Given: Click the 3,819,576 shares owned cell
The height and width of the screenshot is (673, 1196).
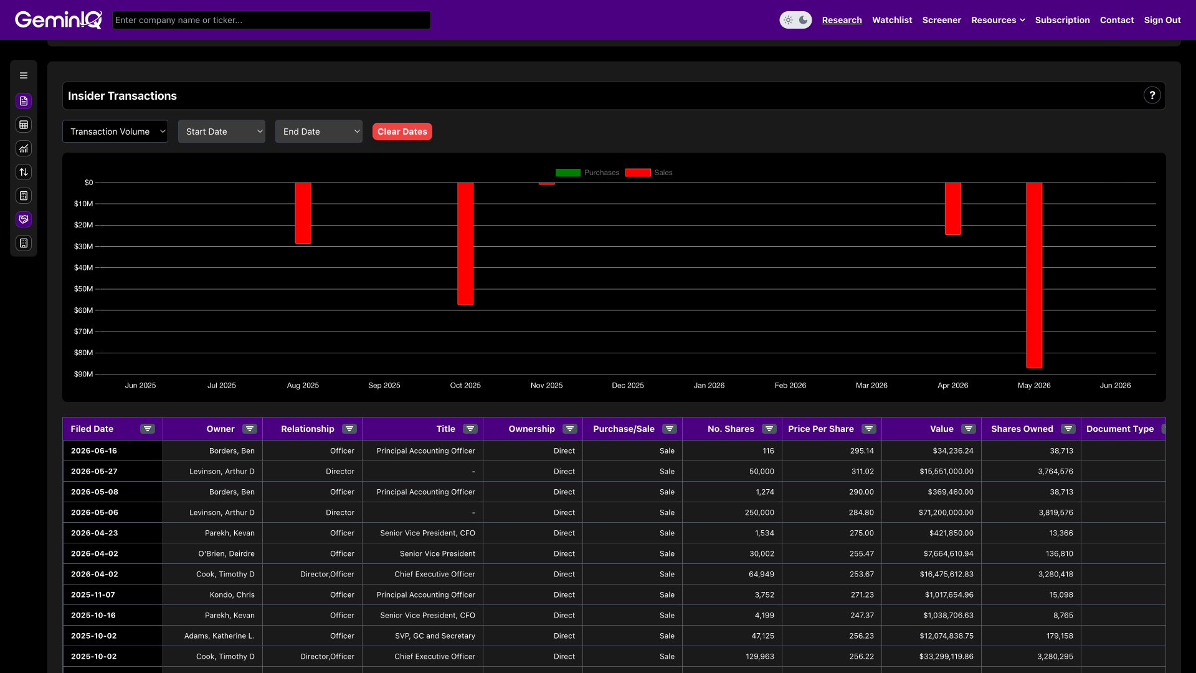Looking at the screenshot, I should coord(1031,512).
